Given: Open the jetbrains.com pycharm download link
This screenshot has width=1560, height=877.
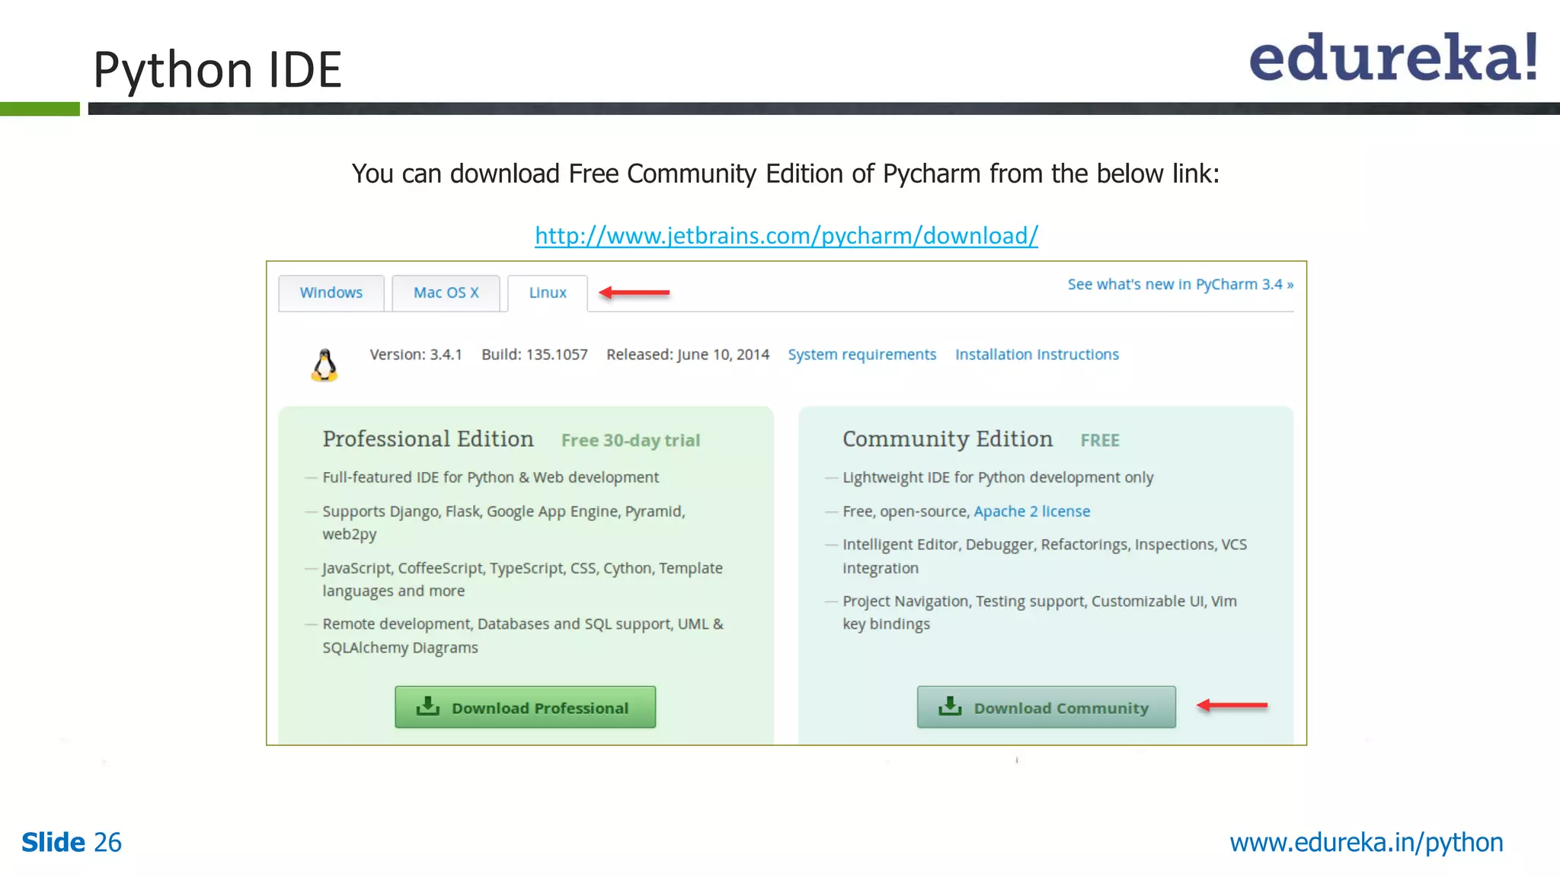Looking at the screenshot, I should click(x=786, y=235).
